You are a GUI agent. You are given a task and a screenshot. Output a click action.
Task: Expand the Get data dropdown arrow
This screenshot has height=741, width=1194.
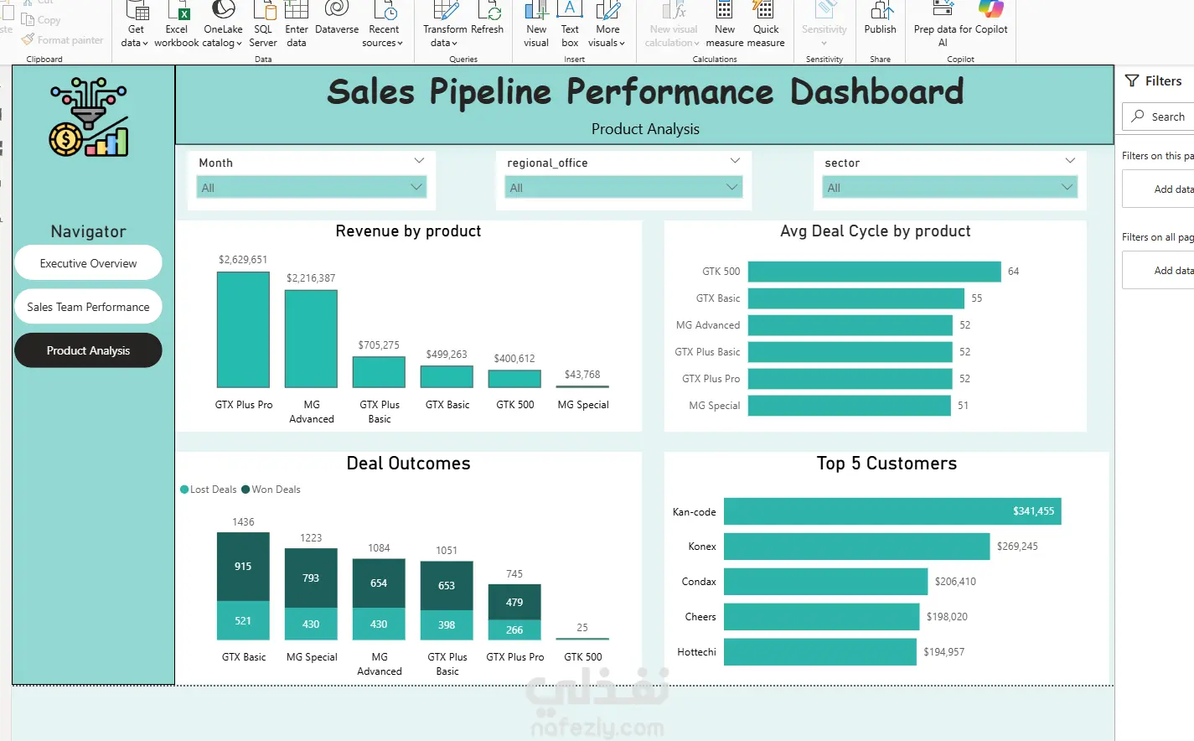(x=145, y=44)
